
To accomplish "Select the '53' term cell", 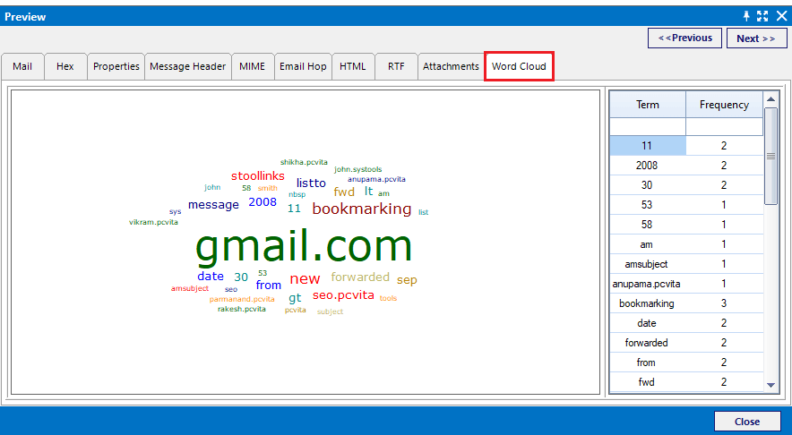I will [x=648, y=205].
